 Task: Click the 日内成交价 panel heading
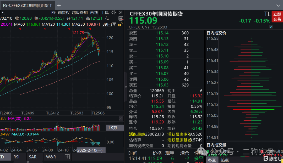pyautogui.click(x=216, y=33)
